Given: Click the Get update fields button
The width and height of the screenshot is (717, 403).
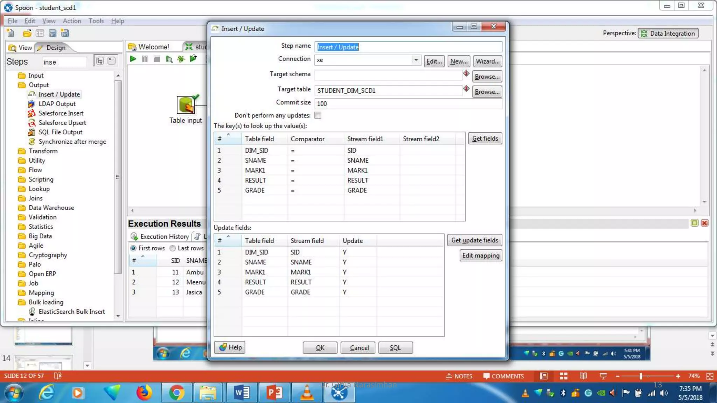Looking at the screenshot, I should coord(474,240).
